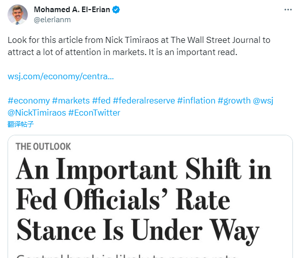Select the #markets hashtag
The height and width of the screenshot is (258, 300).
point(71,100)
